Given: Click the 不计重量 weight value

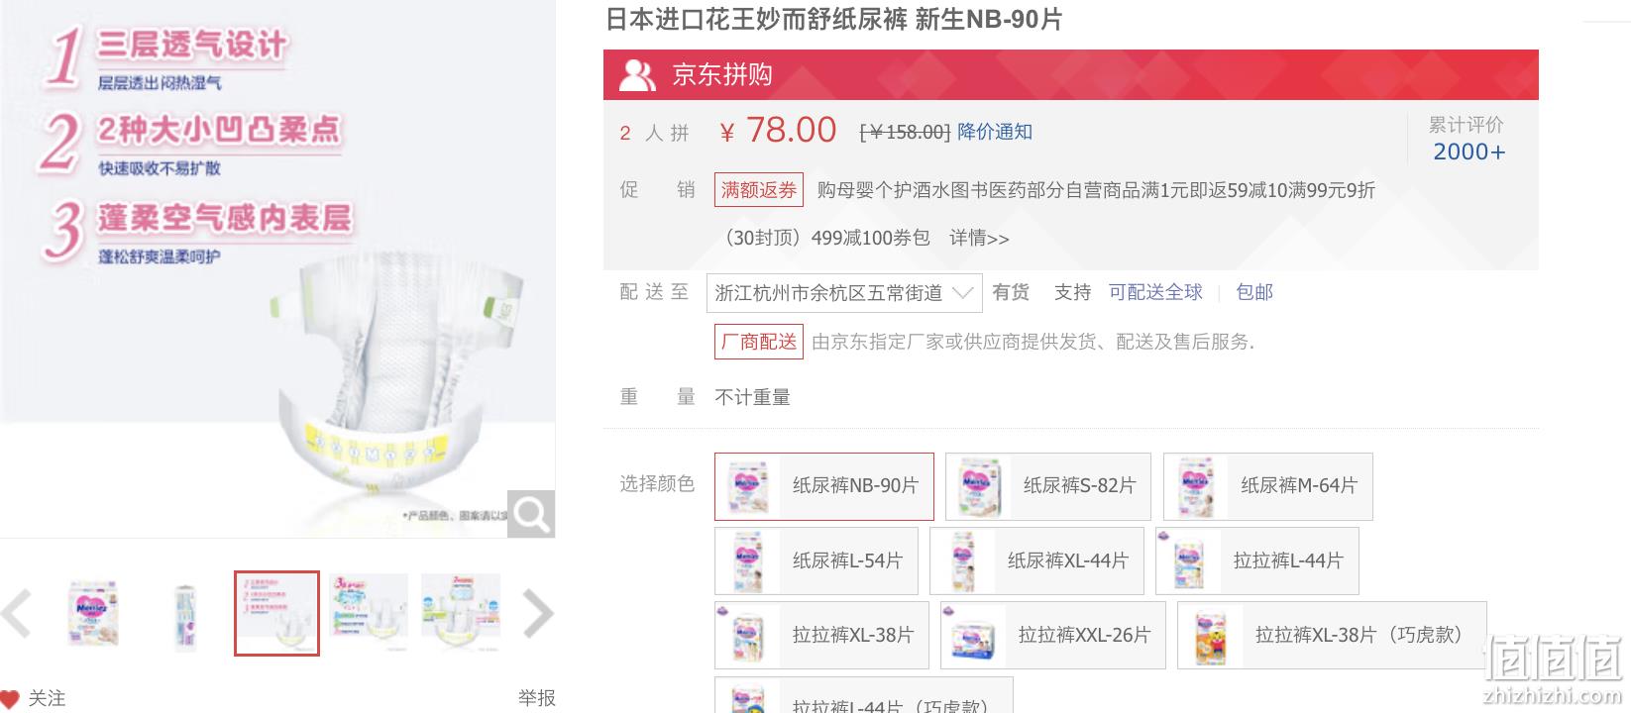Looking at the screenshot, I should [753, 397].
